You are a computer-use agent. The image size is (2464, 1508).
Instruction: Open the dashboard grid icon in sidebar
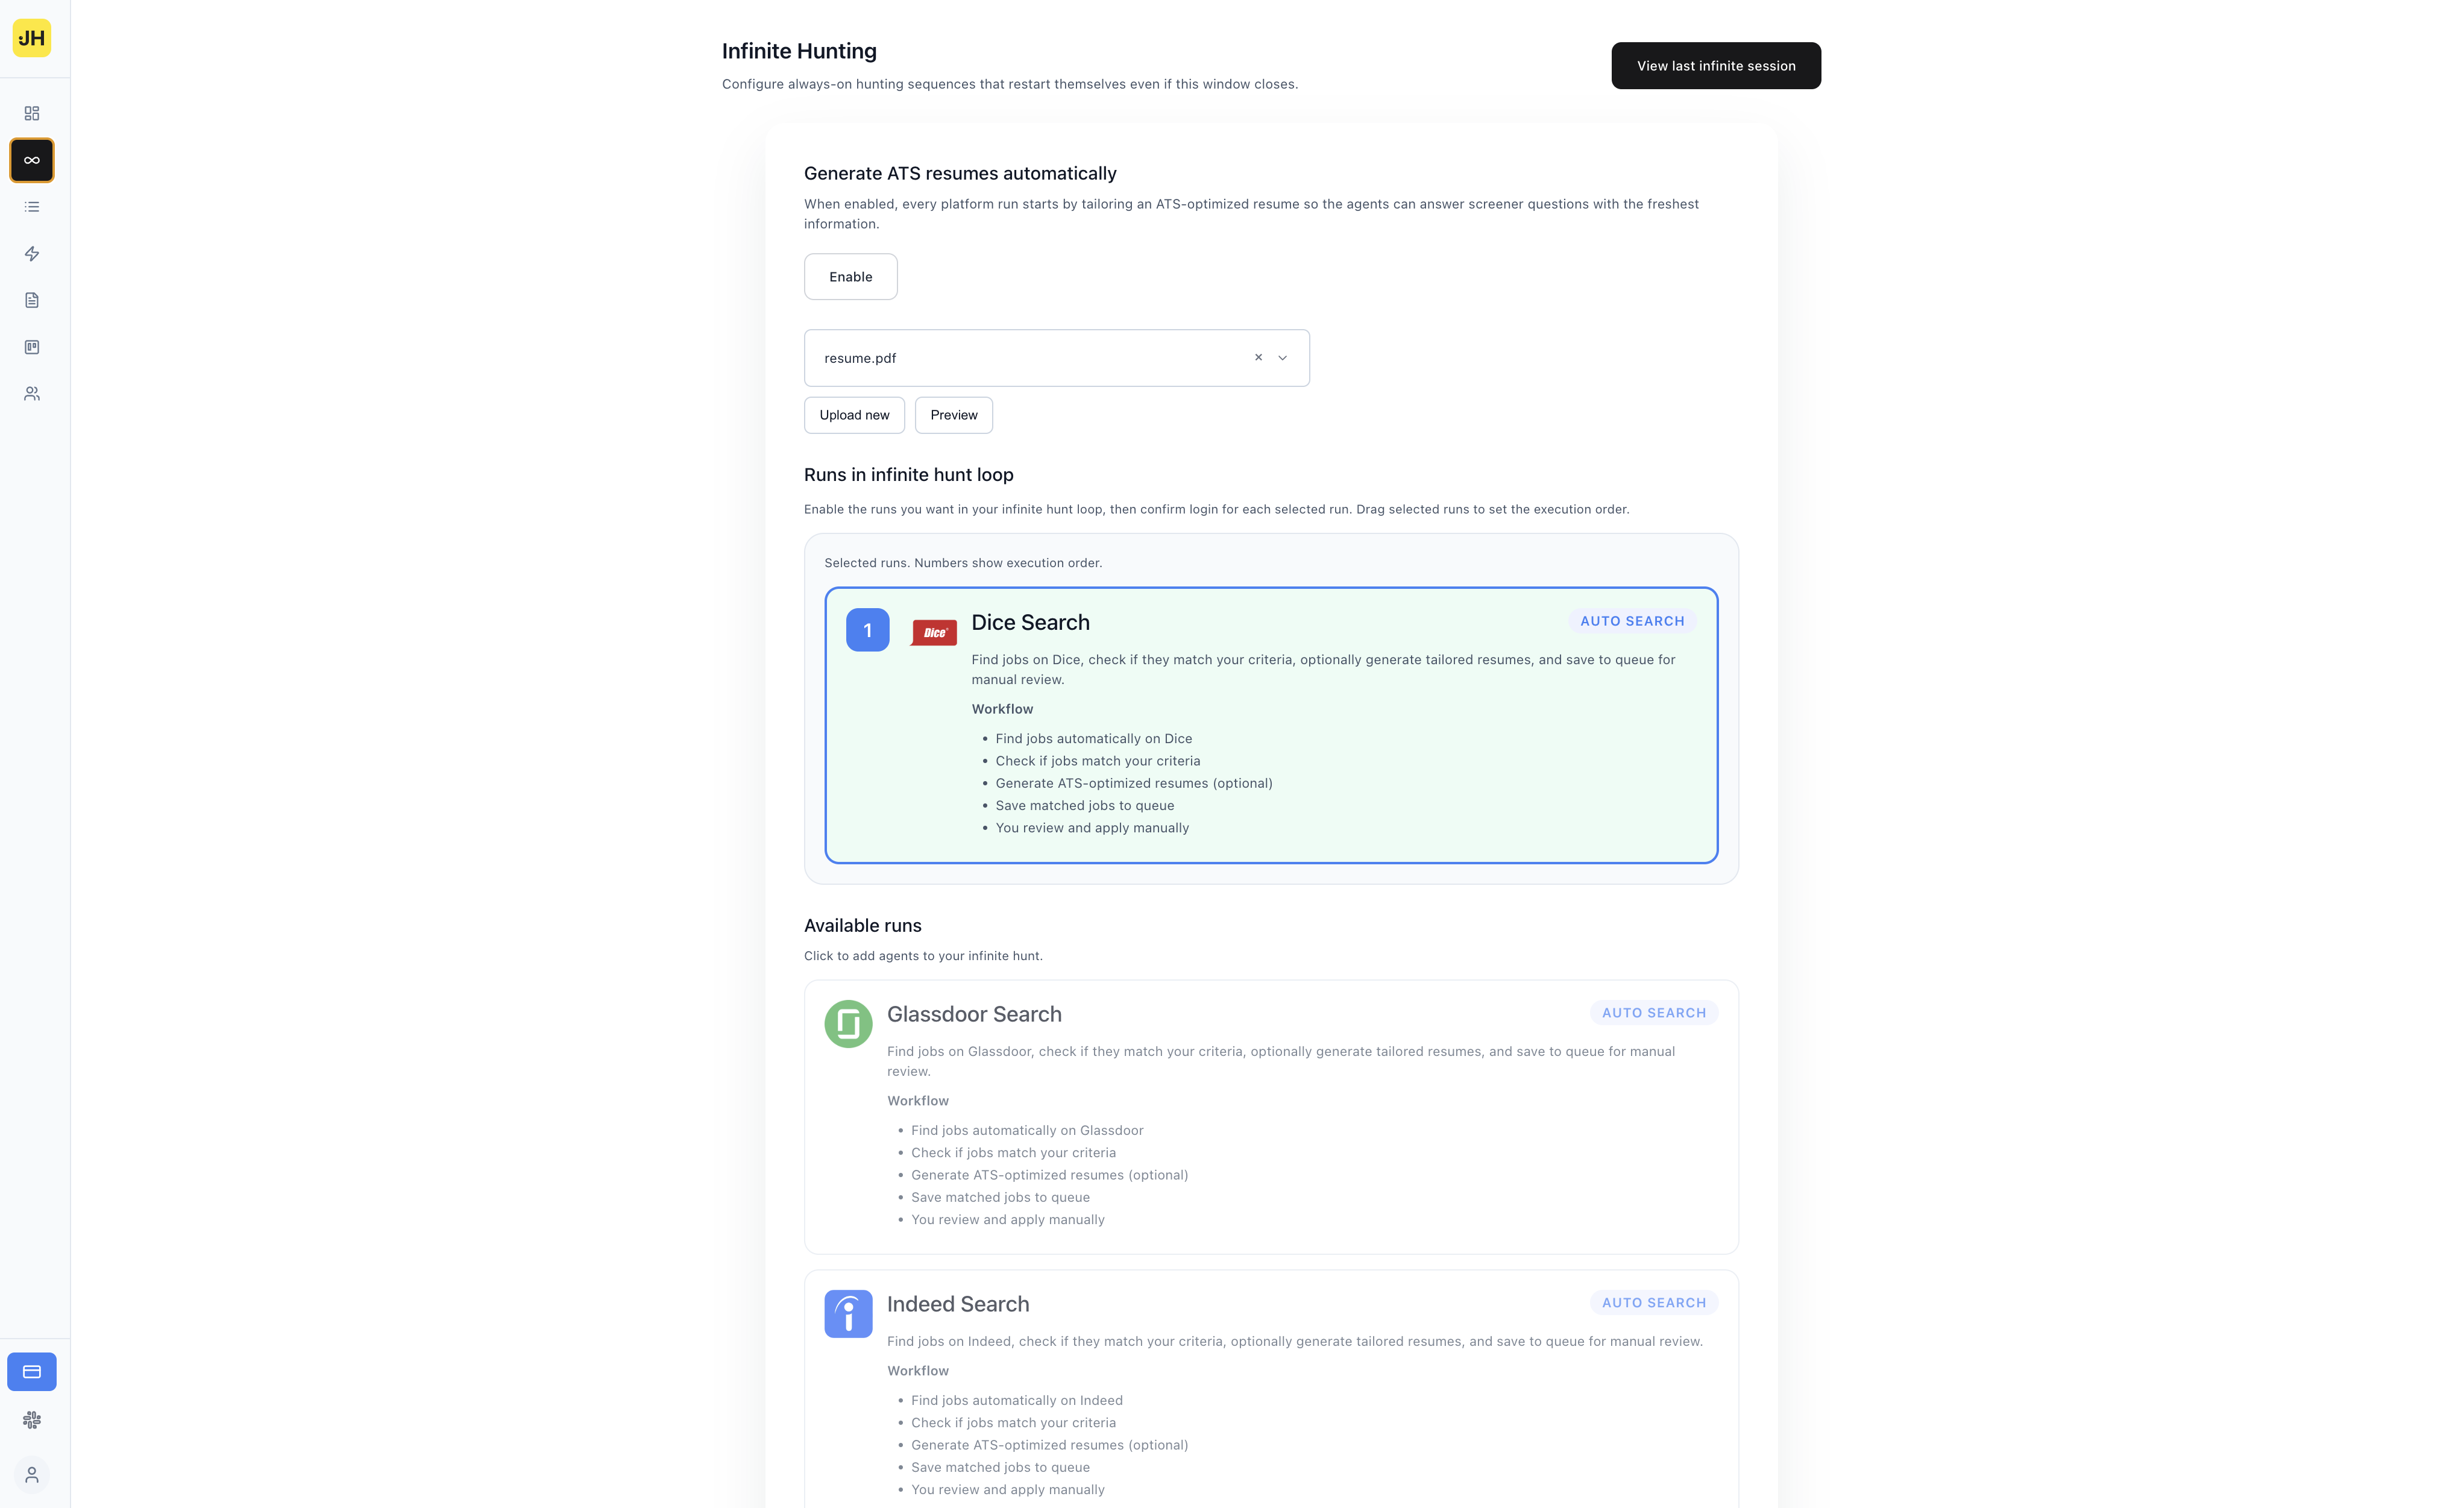coord(31,113)
